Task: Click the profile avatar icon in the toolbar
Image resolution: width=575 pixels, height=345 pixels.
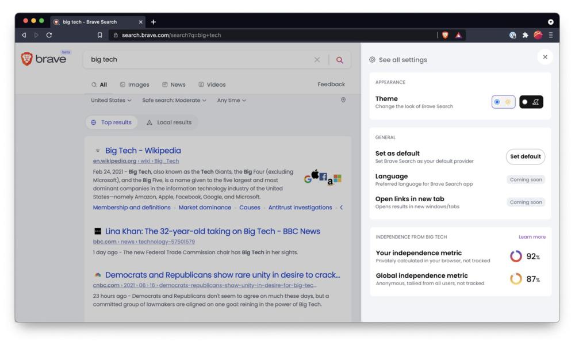Action: point(538,35)
